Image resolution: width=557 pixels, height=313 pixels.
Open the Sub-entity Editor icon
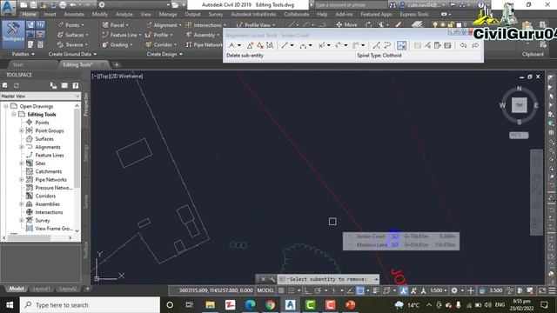tap(438, 45)
